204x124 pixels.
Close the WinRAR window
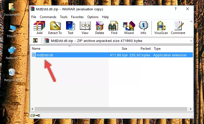(x=188, y=9)
